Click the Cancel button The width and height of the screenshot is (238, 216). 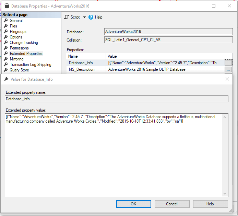(x=172, y=204)
